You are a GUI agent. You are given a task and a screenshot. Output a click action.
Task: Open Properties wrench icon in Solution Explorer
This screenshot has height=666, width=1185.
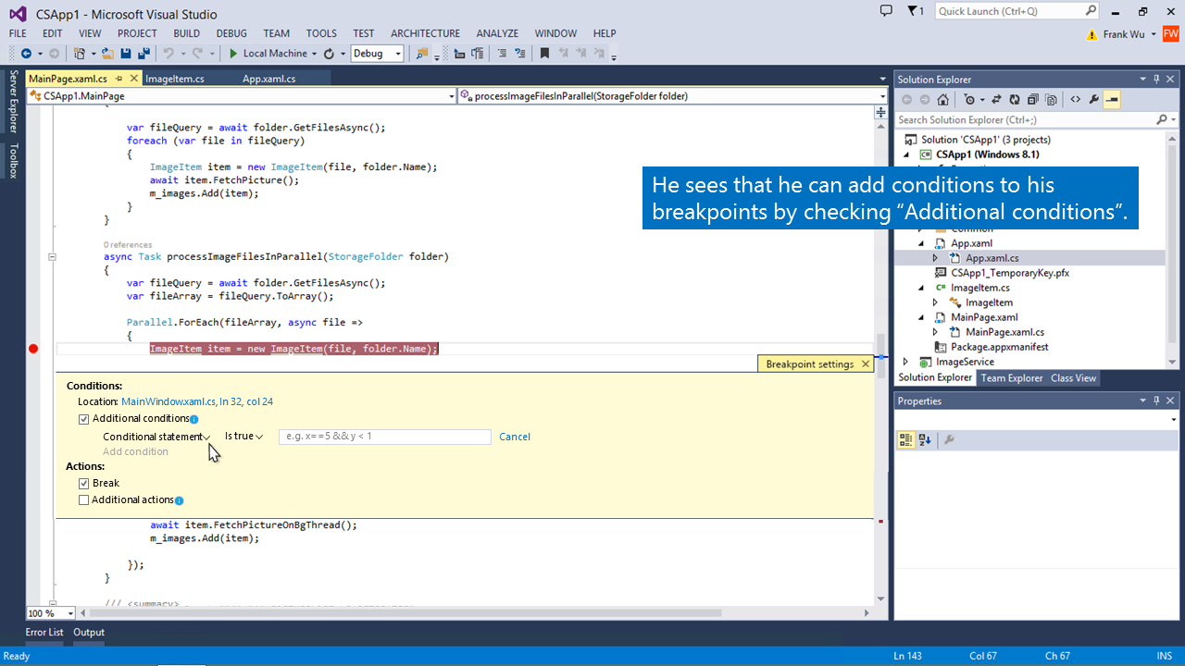point(1093,99)
